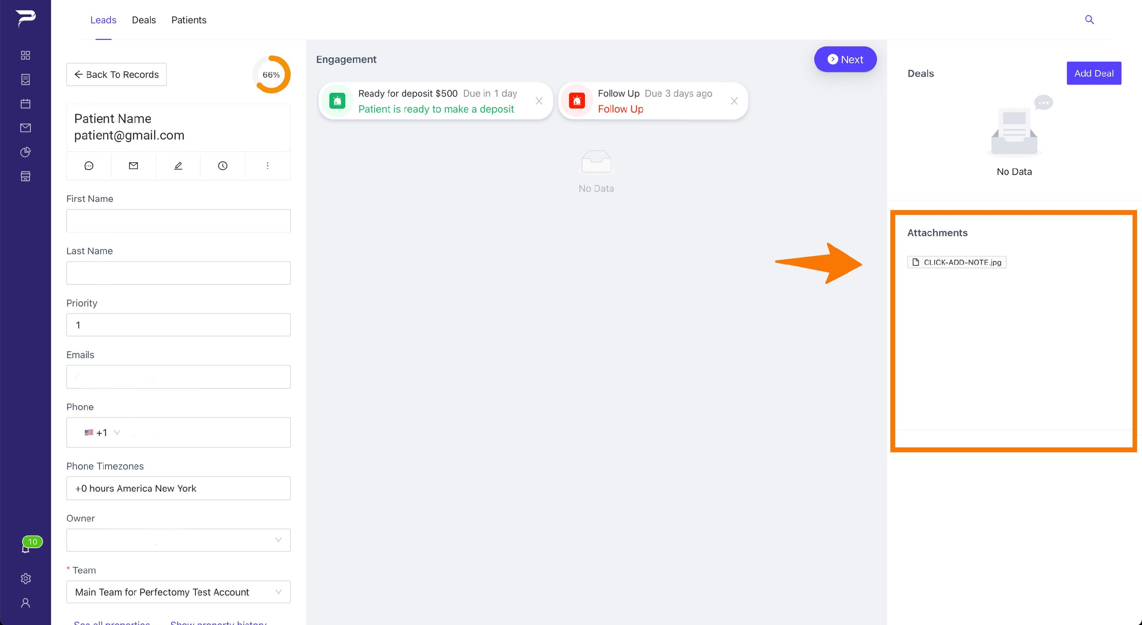Image resolution: width=1142 pixels, height=625 pixels.
Task: Switch to the Deals tab
Action: 144,20
